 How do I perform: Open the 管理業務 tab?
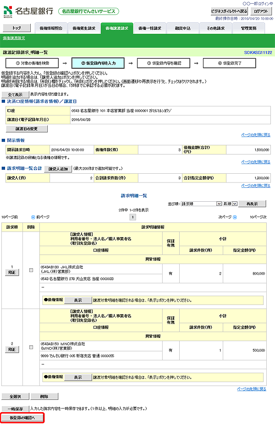(249, 28)
